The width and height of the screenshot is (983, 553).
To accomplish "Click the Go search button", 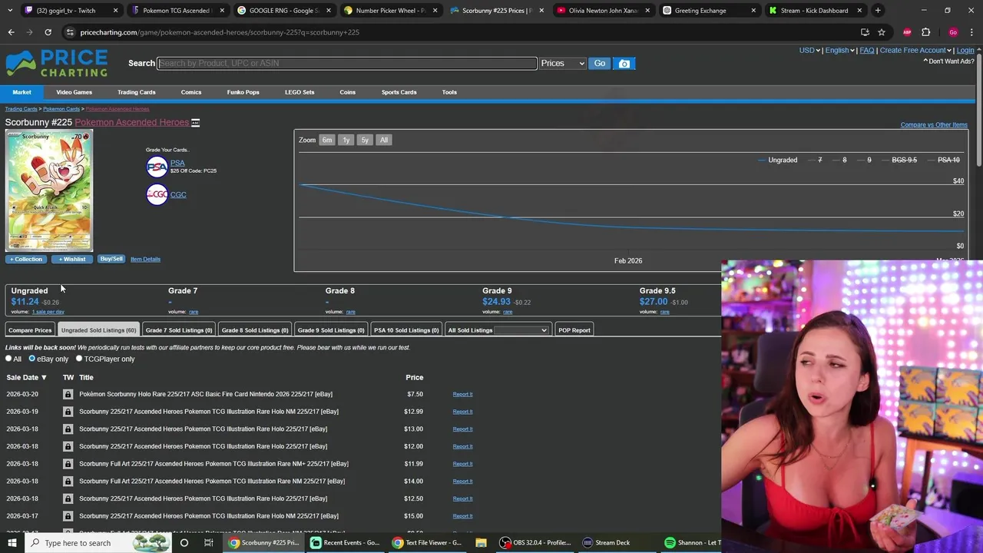I will pos(600,64).
